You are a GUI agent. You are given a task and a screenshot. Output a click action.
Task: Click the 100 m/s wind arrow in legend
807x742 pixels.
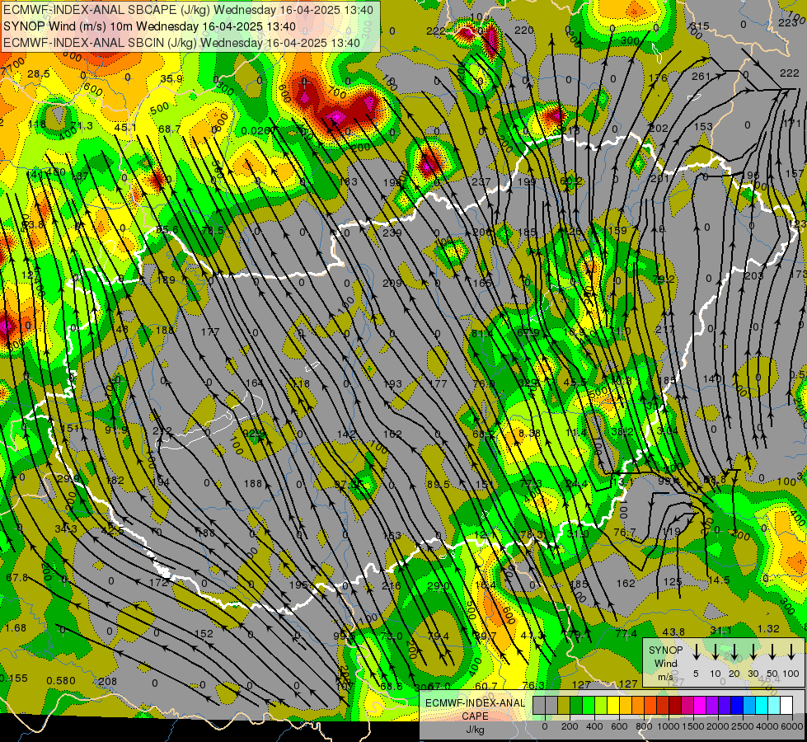(791, 651)
